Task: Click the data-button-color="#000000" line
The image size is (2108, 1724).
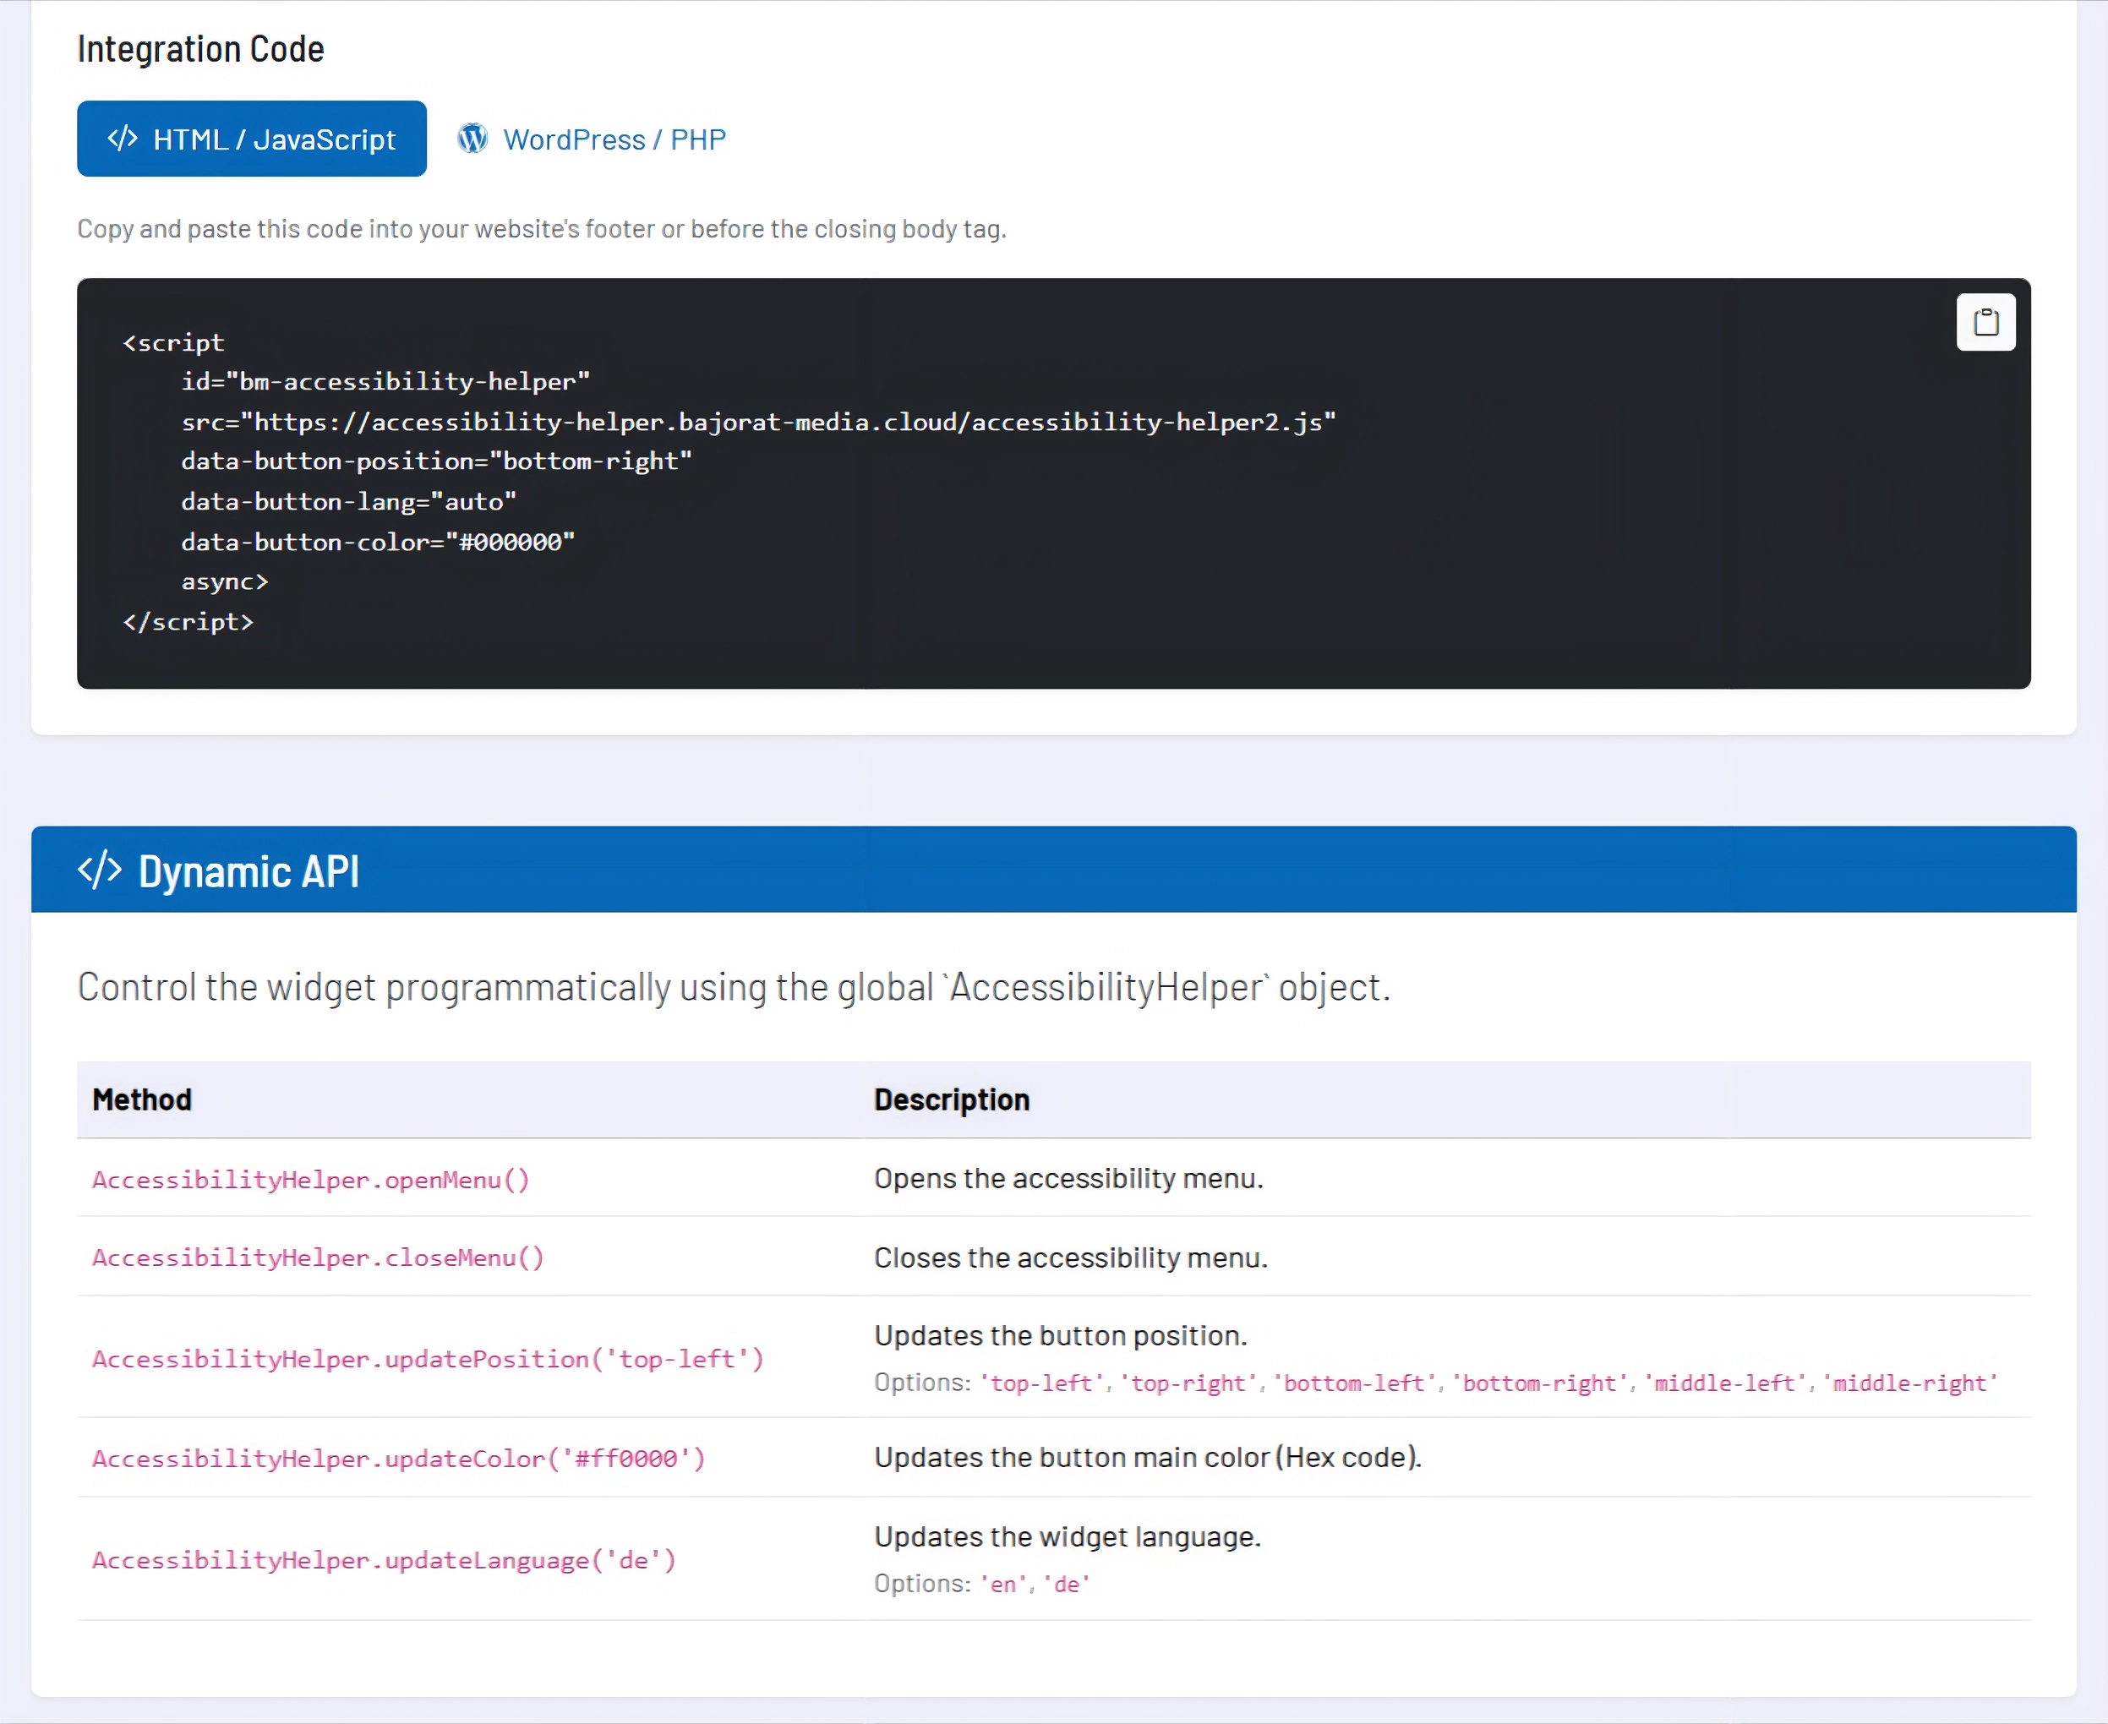Action: pyautogui.click(x=378, y=541)
